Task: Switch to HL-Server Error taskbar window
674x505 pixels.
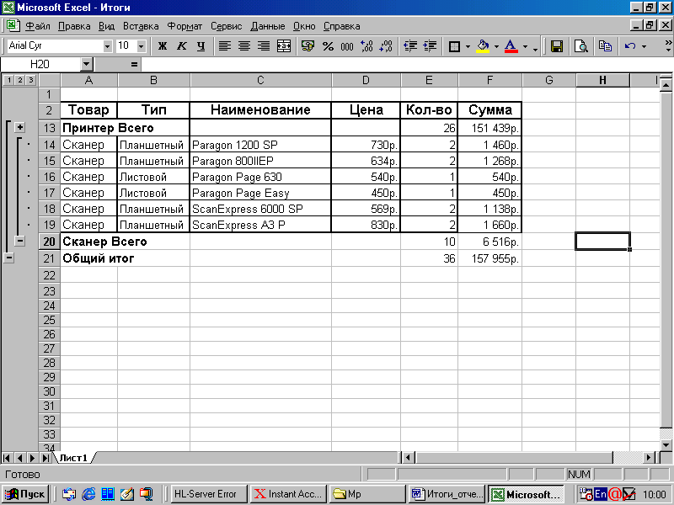Action: pyautogui.click(x=209, y=494)
